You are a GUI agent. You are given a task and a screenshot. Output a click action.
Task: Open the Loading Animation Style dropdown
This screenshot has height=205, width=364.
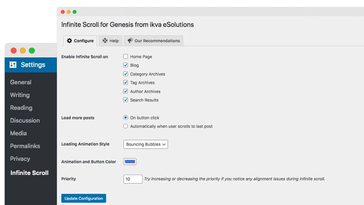pyautogui.click(x=146, y=144)
